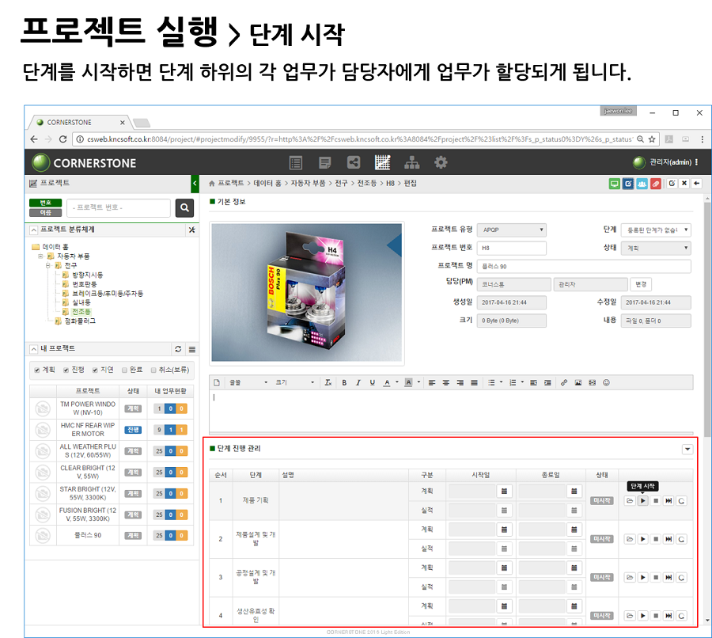
Task: Open the list view icon in the top navigation
Action: tap(296, 162)
